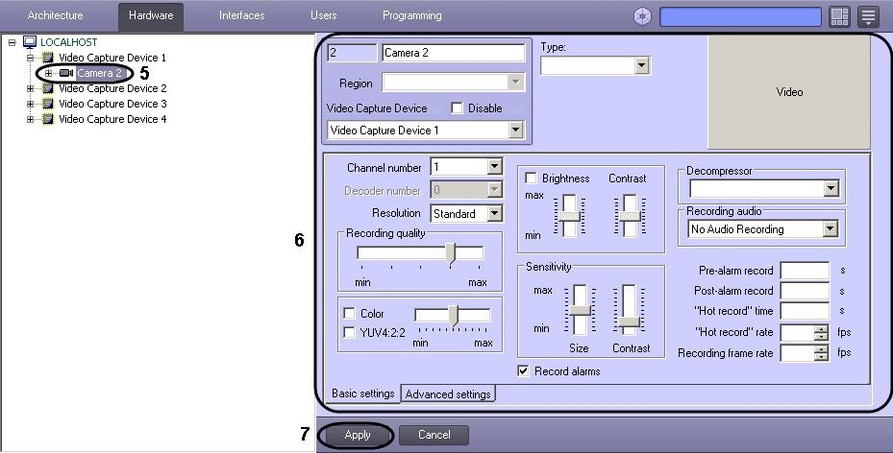Switch to the Advanced settings tab
The image size is (893, 453).
(448, 393)
